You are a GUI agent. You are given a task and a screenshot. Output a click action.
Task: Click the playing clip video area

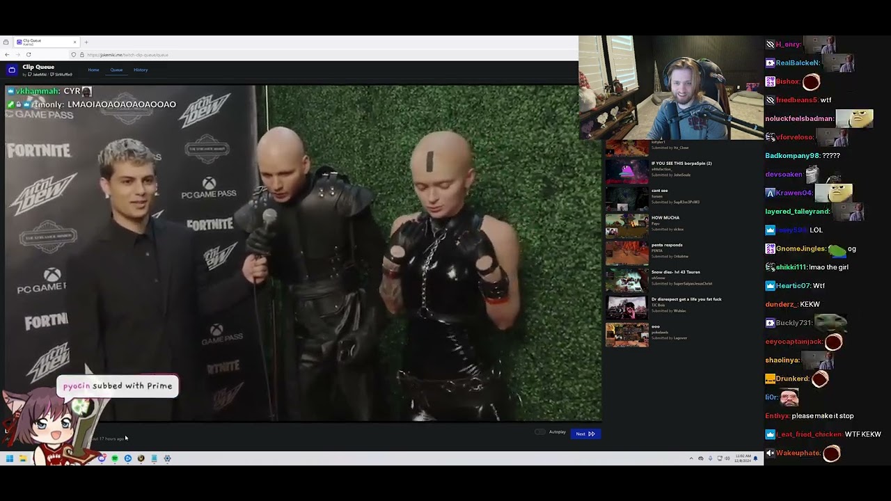click(x=303, y=253)
